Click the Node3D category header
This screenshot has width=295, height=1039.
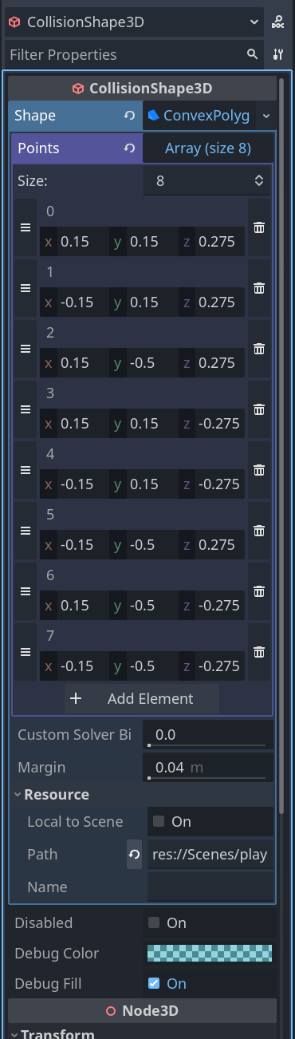[143, 1011]
